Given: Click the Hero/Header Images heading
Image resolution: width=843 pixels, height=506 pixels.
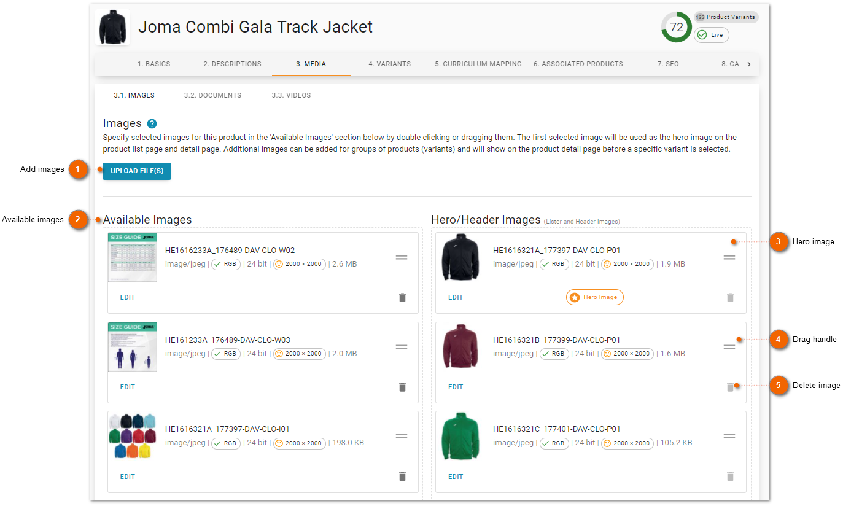Looking at the screenshot, I should tap(486, 219).
